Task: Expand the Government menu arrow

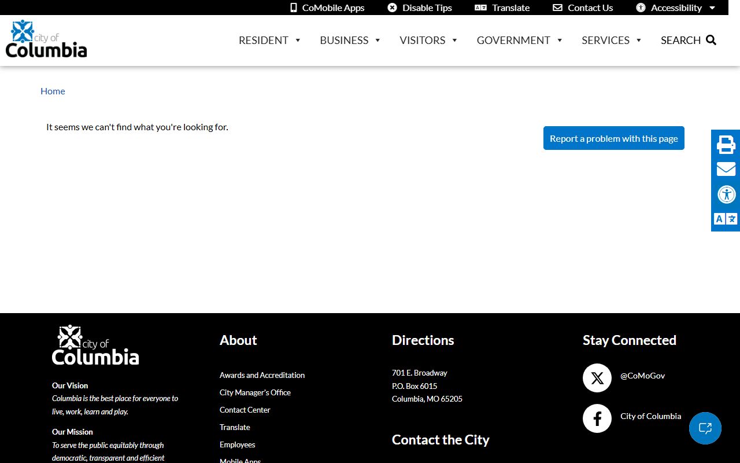Action: (560, 41)
